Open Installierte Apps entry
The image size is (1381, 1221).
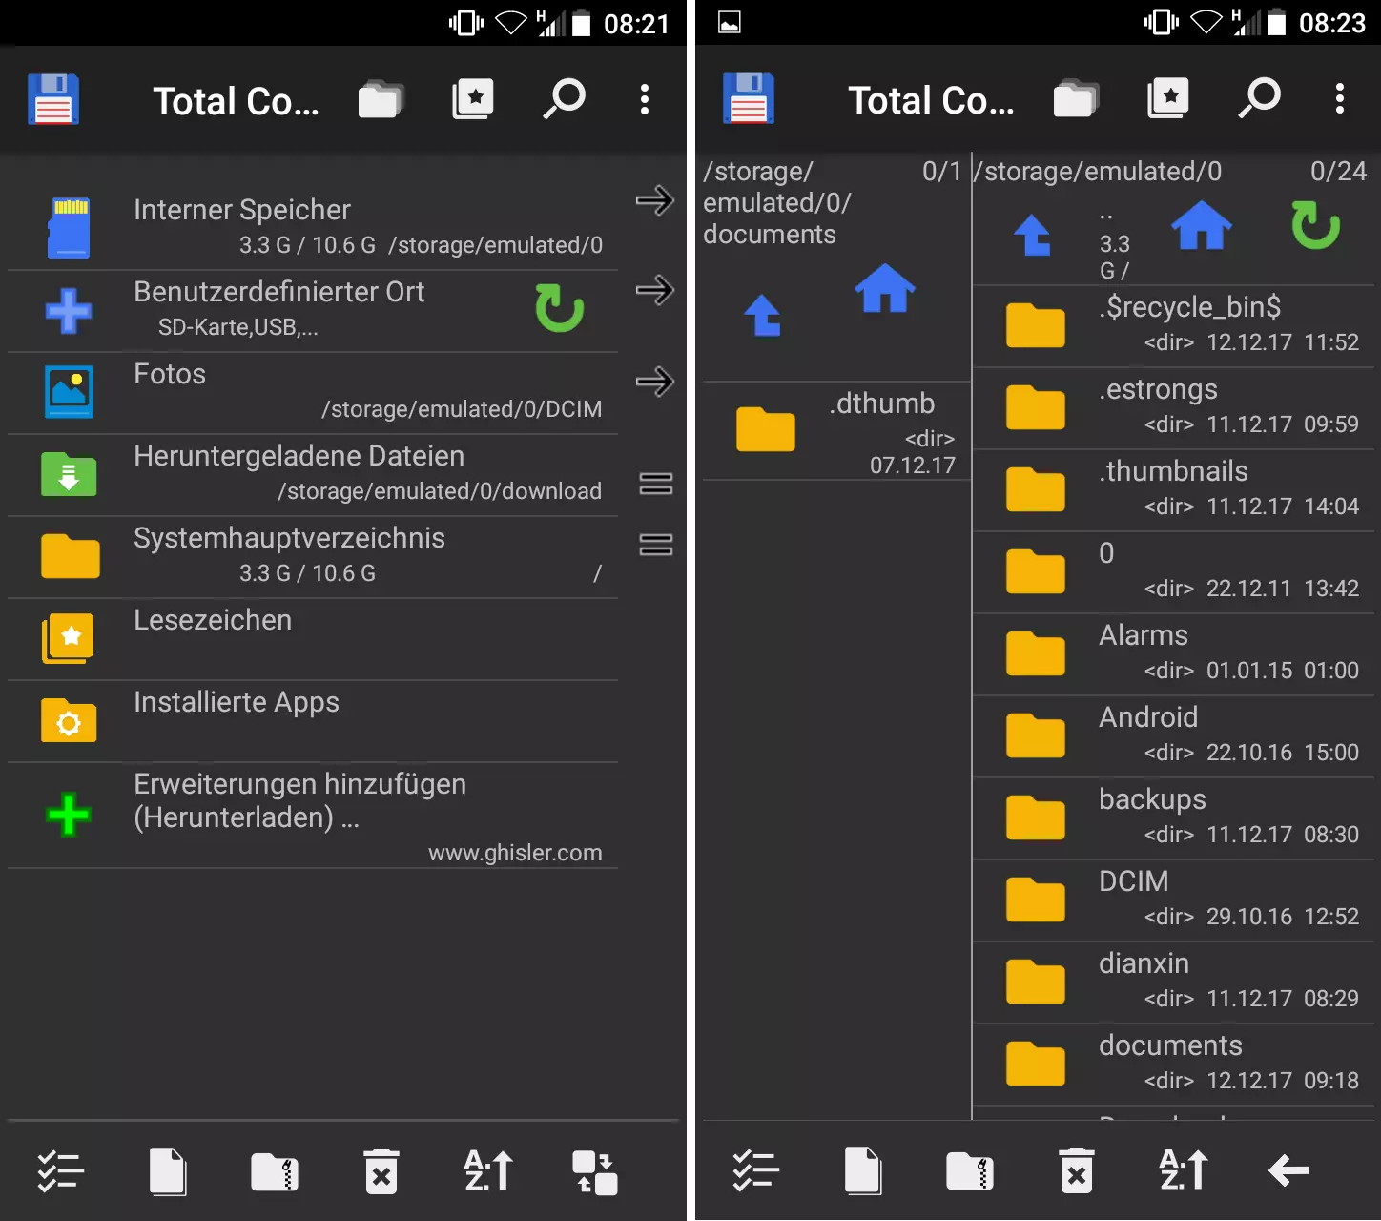tap(313, 721)
